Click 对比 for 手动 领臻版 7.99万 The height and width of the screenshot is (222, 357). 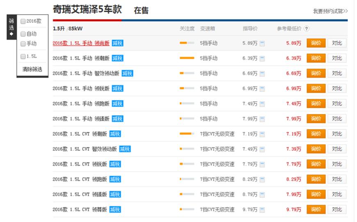tap(337, 119)
